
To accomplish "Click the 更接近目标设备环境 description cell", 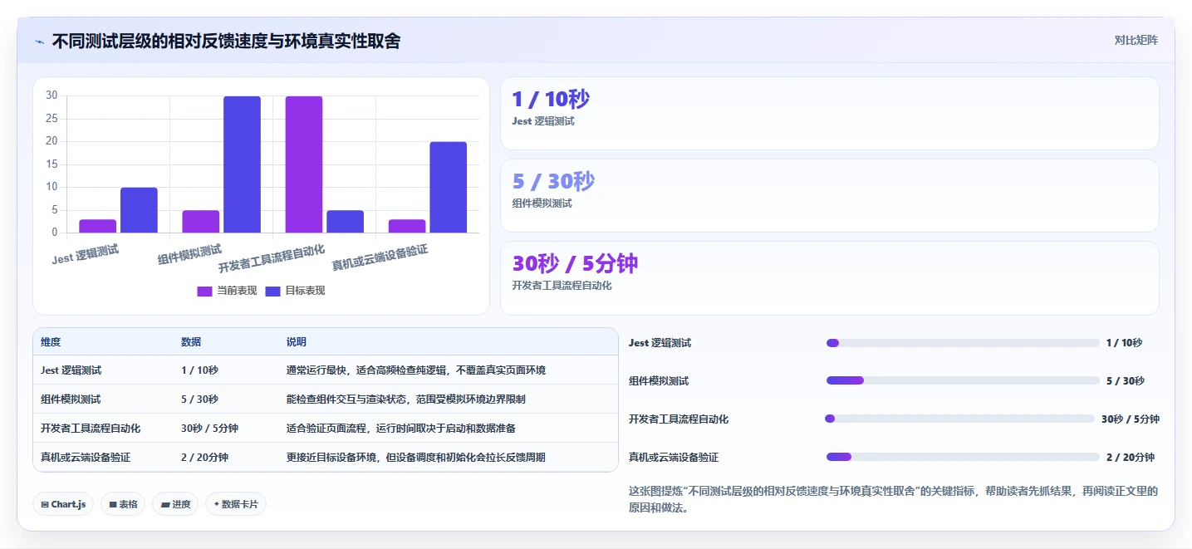I will coord(416,458).
